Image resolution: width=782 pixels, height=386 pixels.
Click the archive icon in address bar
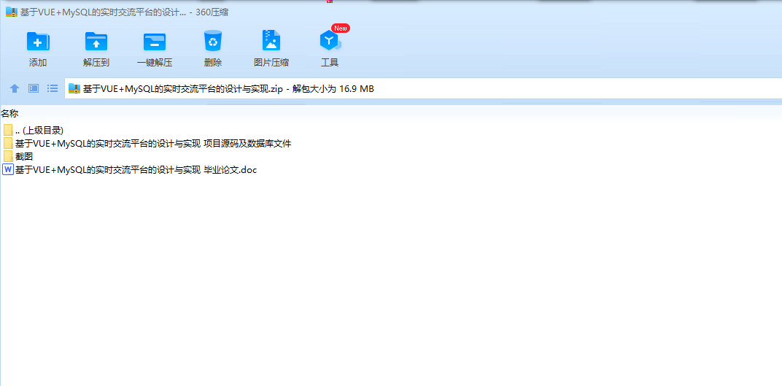(x=74, y=89)
